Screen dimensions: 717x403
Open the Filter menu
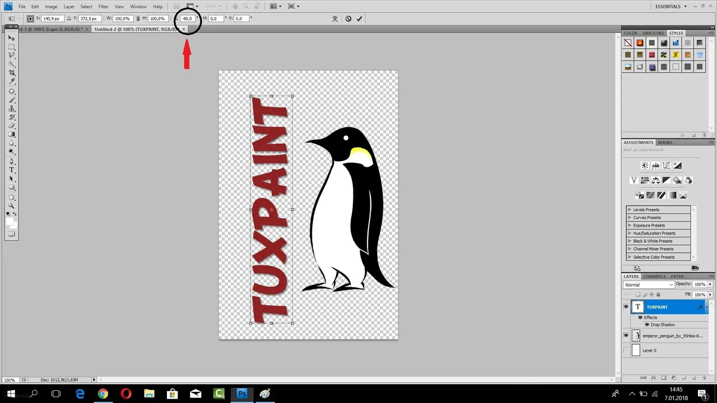coord(104,7)
